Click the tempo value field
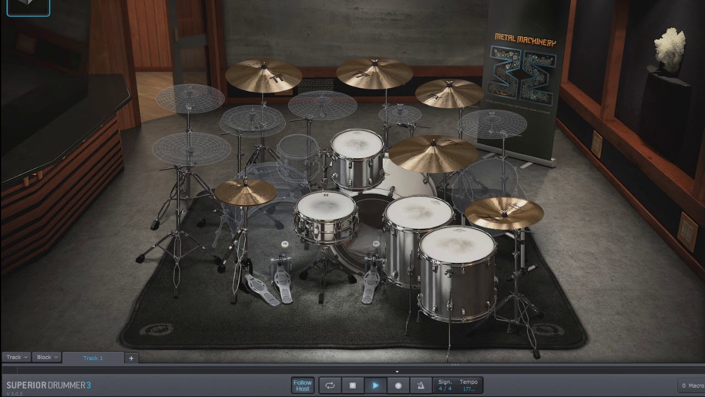 point(469,389)
